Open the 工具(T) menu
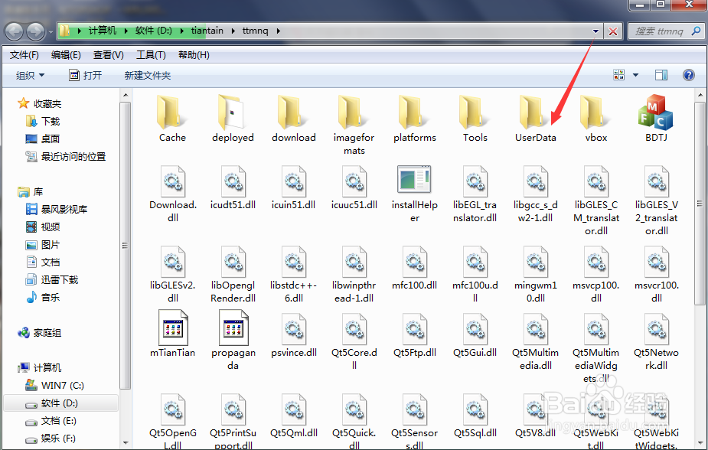Image resolution: width=708 pixels, height=450 pixels. pyautogui.click(x=151, y=55)
